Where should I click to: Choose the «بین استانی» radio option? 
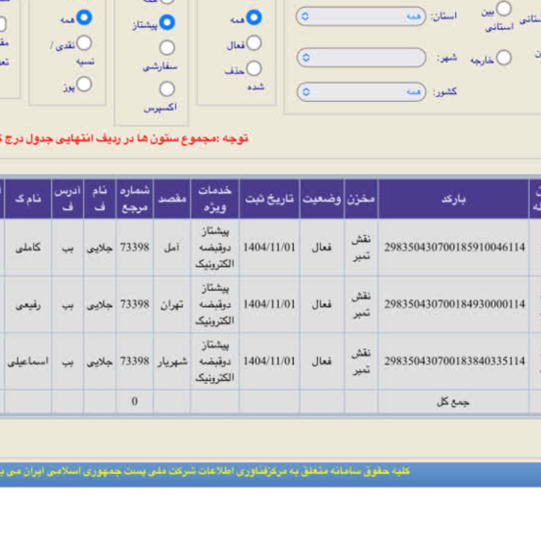tap(504, 9)
